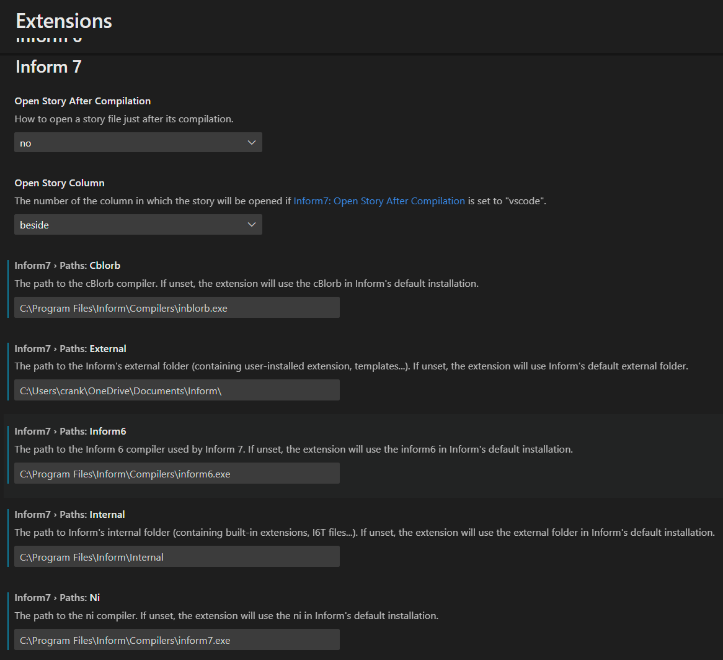Select the Internal folder path input
Image resolution: width=723 pixels, height=660 pixels.
pyautogui.click(x=177, y=557)
